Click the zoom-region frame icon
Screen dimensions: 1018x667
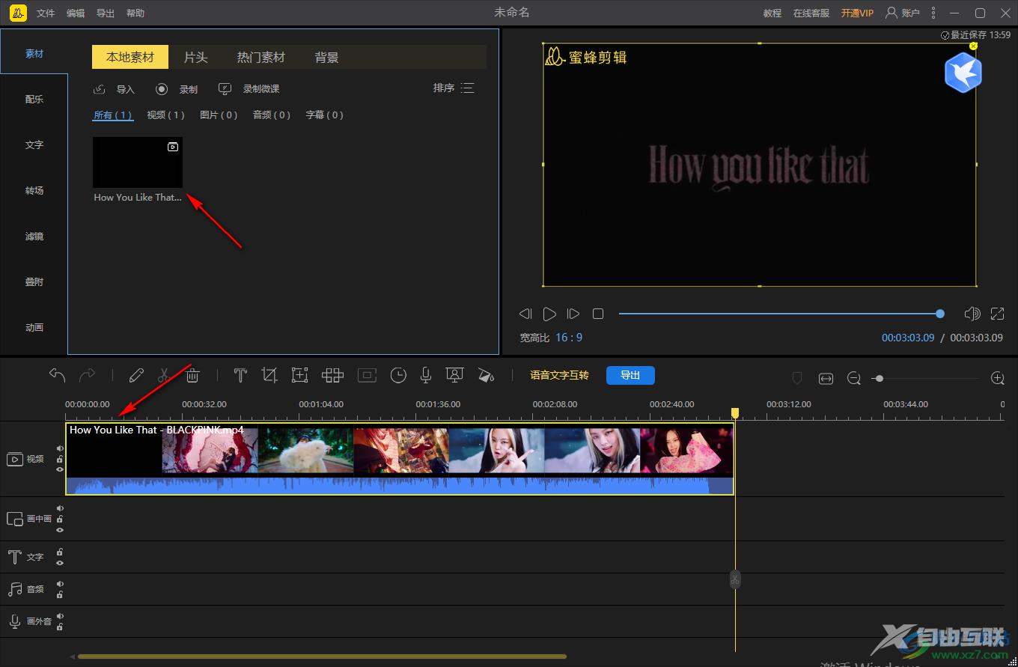click(x=300, y=375)
